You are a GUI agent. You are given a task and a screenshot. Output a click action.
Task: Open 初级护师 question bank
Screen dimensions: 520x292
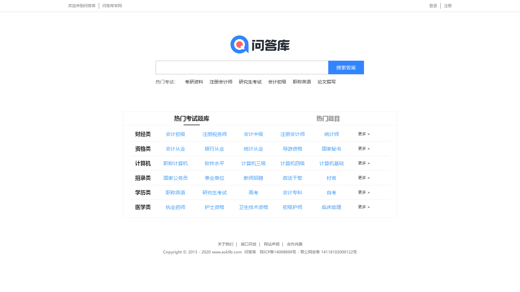click(292, 207)
